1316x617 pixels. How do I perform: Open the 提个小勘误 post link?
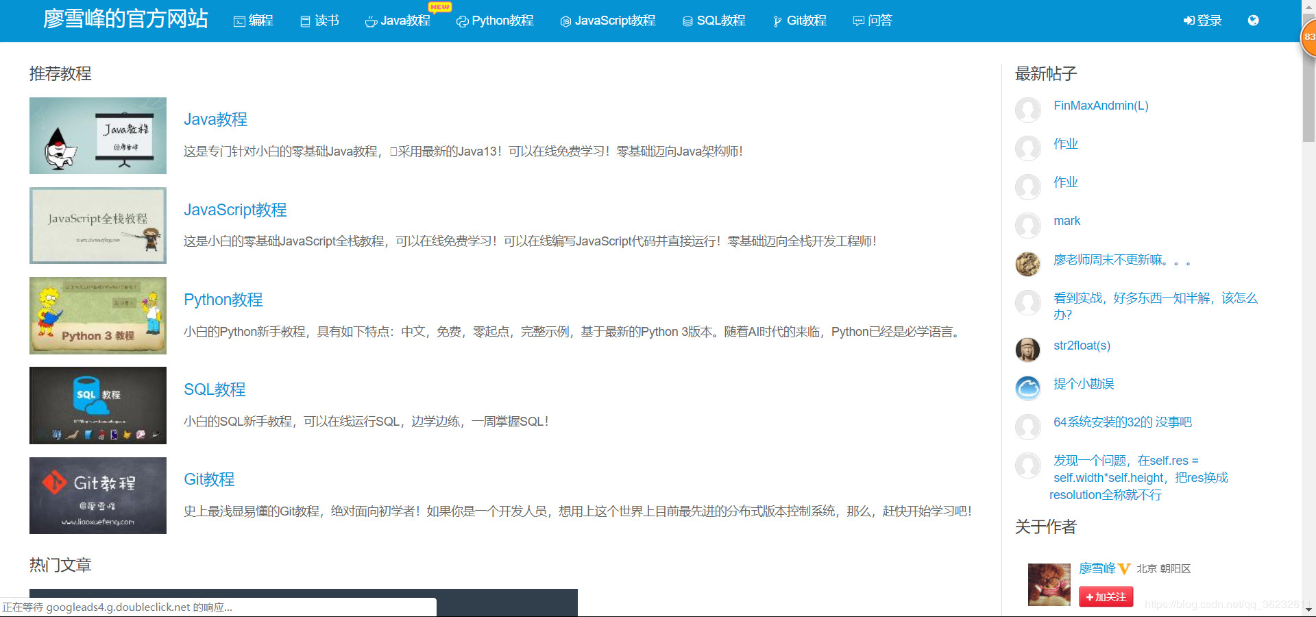click(1084, 384)
